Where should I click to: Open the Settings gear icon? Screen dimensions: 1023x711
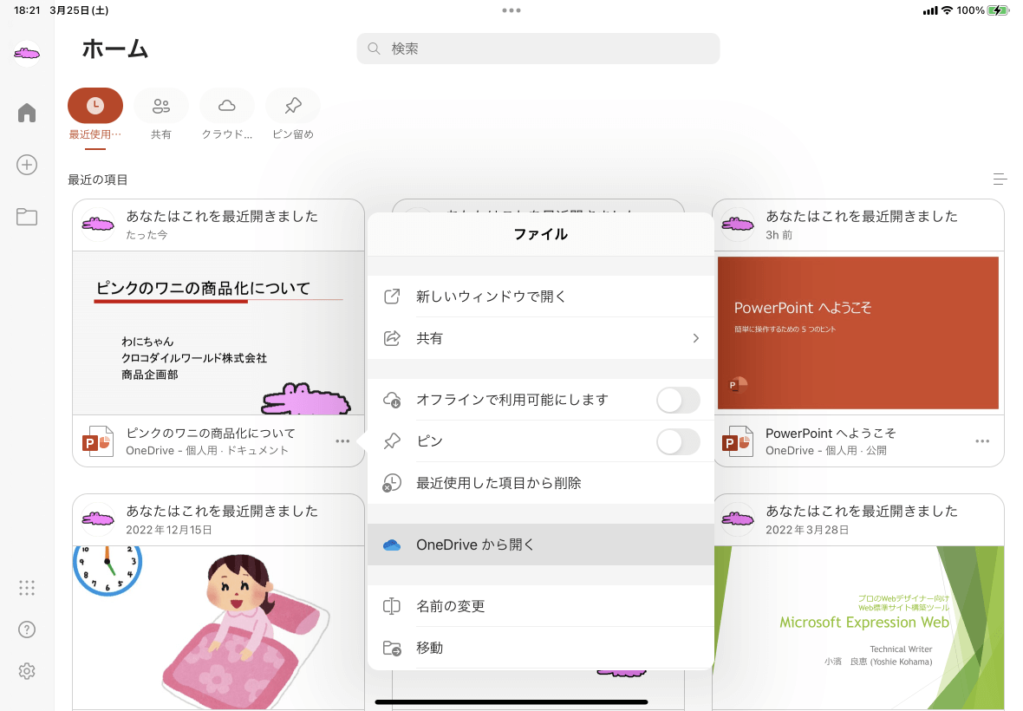(x=27, y=671)
